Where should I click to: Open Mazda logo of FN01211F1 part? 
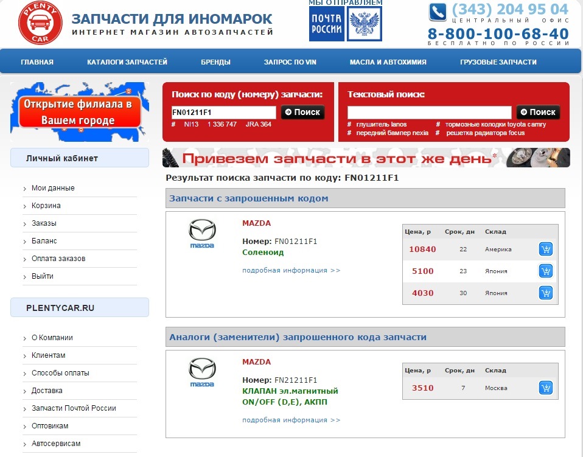coord(202,234)
